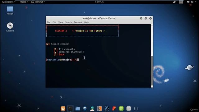Open the View menu in terminal
Viewport: 199px width, 112px height.
coord(61,22)
